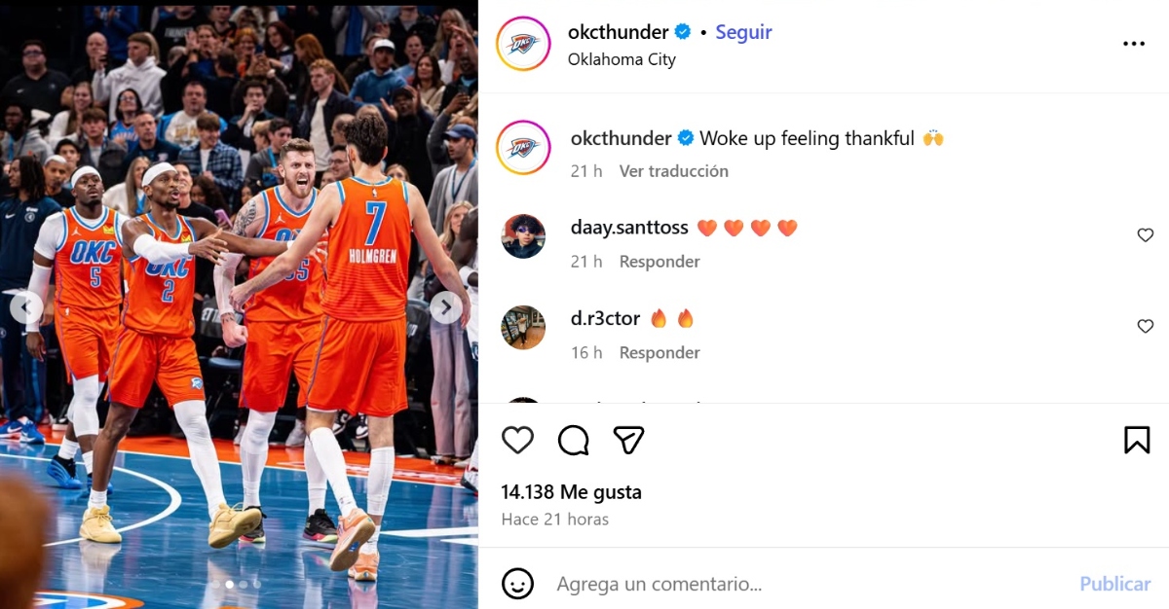The width and height of the screenshot is (1169, 609).
Task: Open the Oklahoma City location link
Action: pyautogui.click(x=622, y=59)
